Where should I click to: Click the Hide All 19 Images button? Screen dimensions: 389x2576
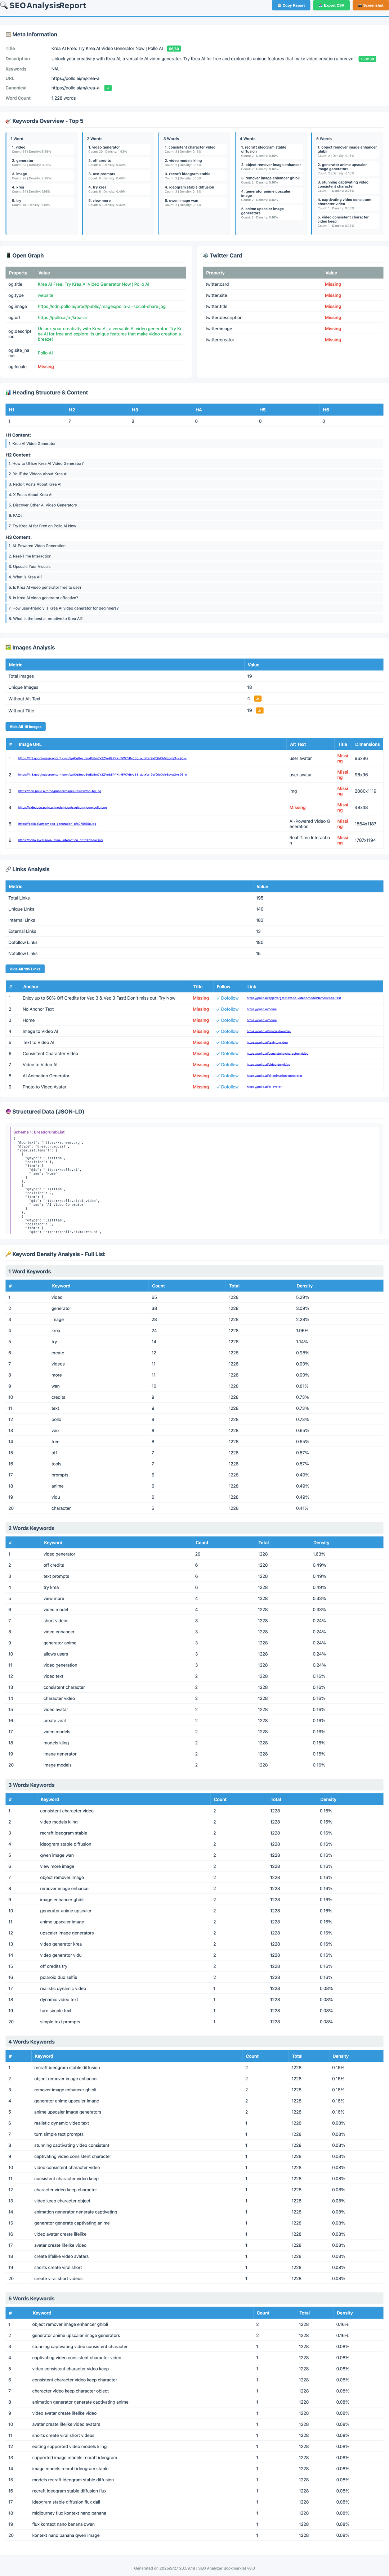26,726
